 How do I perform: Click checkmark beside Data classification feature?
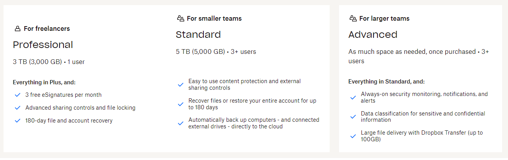pos(353,117)
